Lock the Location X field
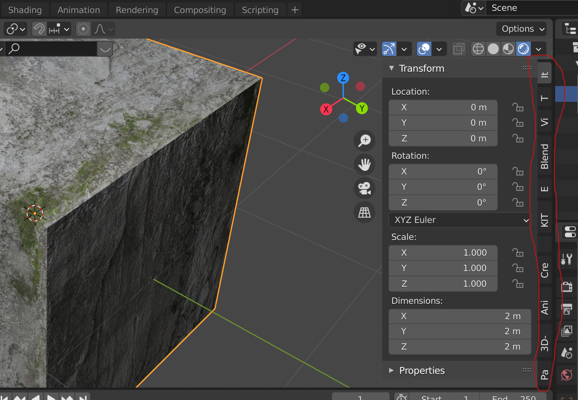The height and width of the screenshot is (400, 578). tap(518, 107)
